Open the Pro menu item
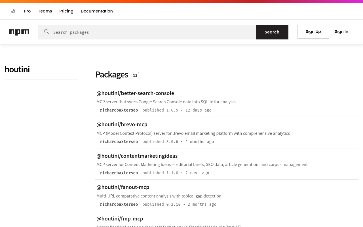 [x=27, y=11]
